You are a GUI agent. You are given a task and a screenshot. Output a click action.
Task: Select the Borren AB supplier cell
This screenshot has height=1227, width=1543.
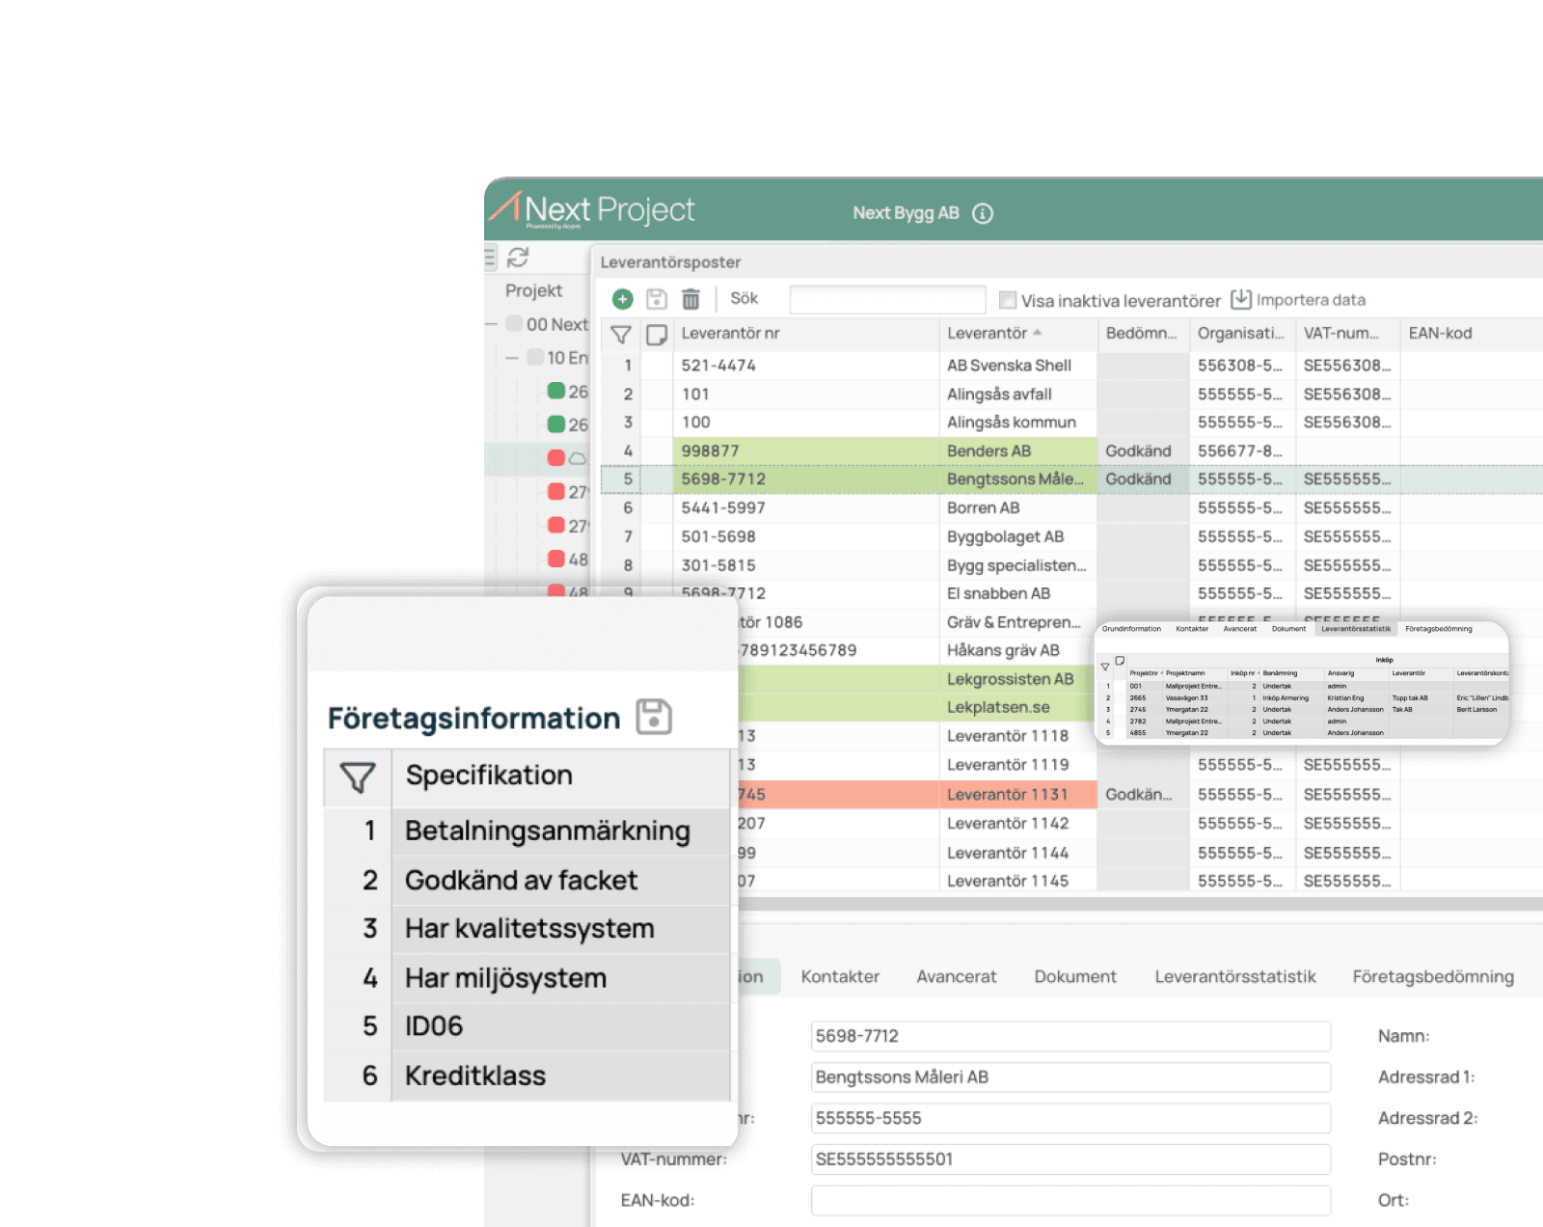click(1018, 508)
